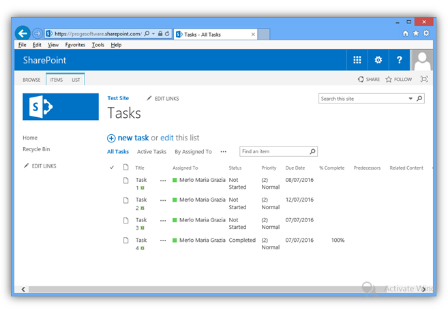The height and width of the screenshot is (310, 448).
Task: Click the browser URL address field
Action: 97,33
